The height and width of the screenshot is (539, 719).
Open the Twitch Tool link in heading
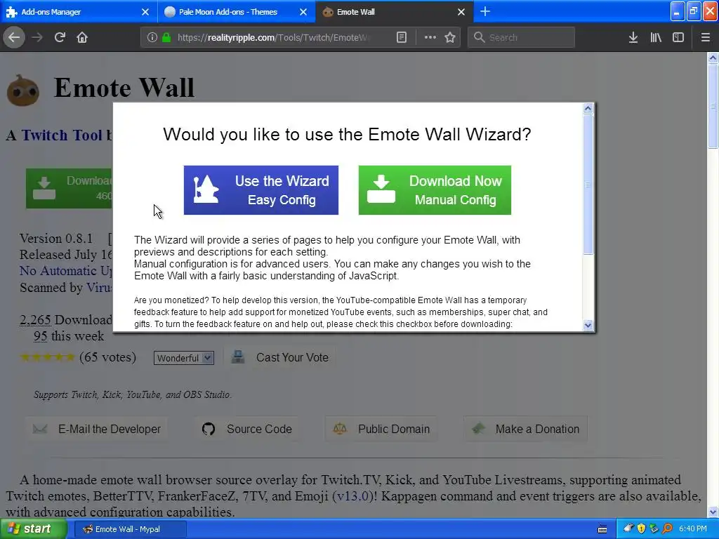tap(62, 135)
